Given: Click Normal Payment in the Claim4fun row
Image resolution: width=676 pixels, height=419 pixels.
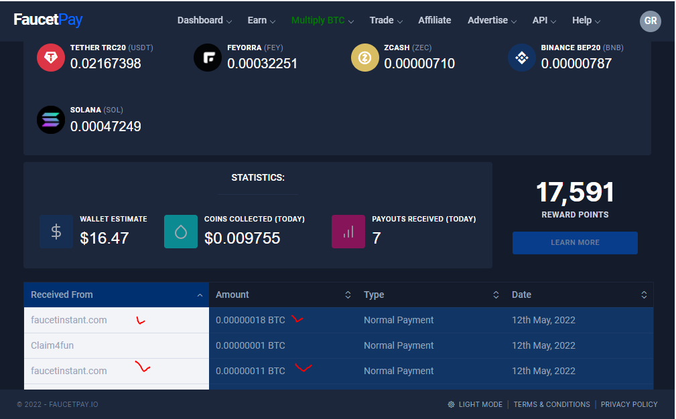Looking at the screenshot, I should point(399,345).
